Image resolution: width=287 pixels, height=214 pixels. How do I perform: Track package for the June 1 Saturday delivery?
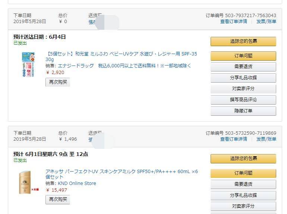(x=243, y=159)
